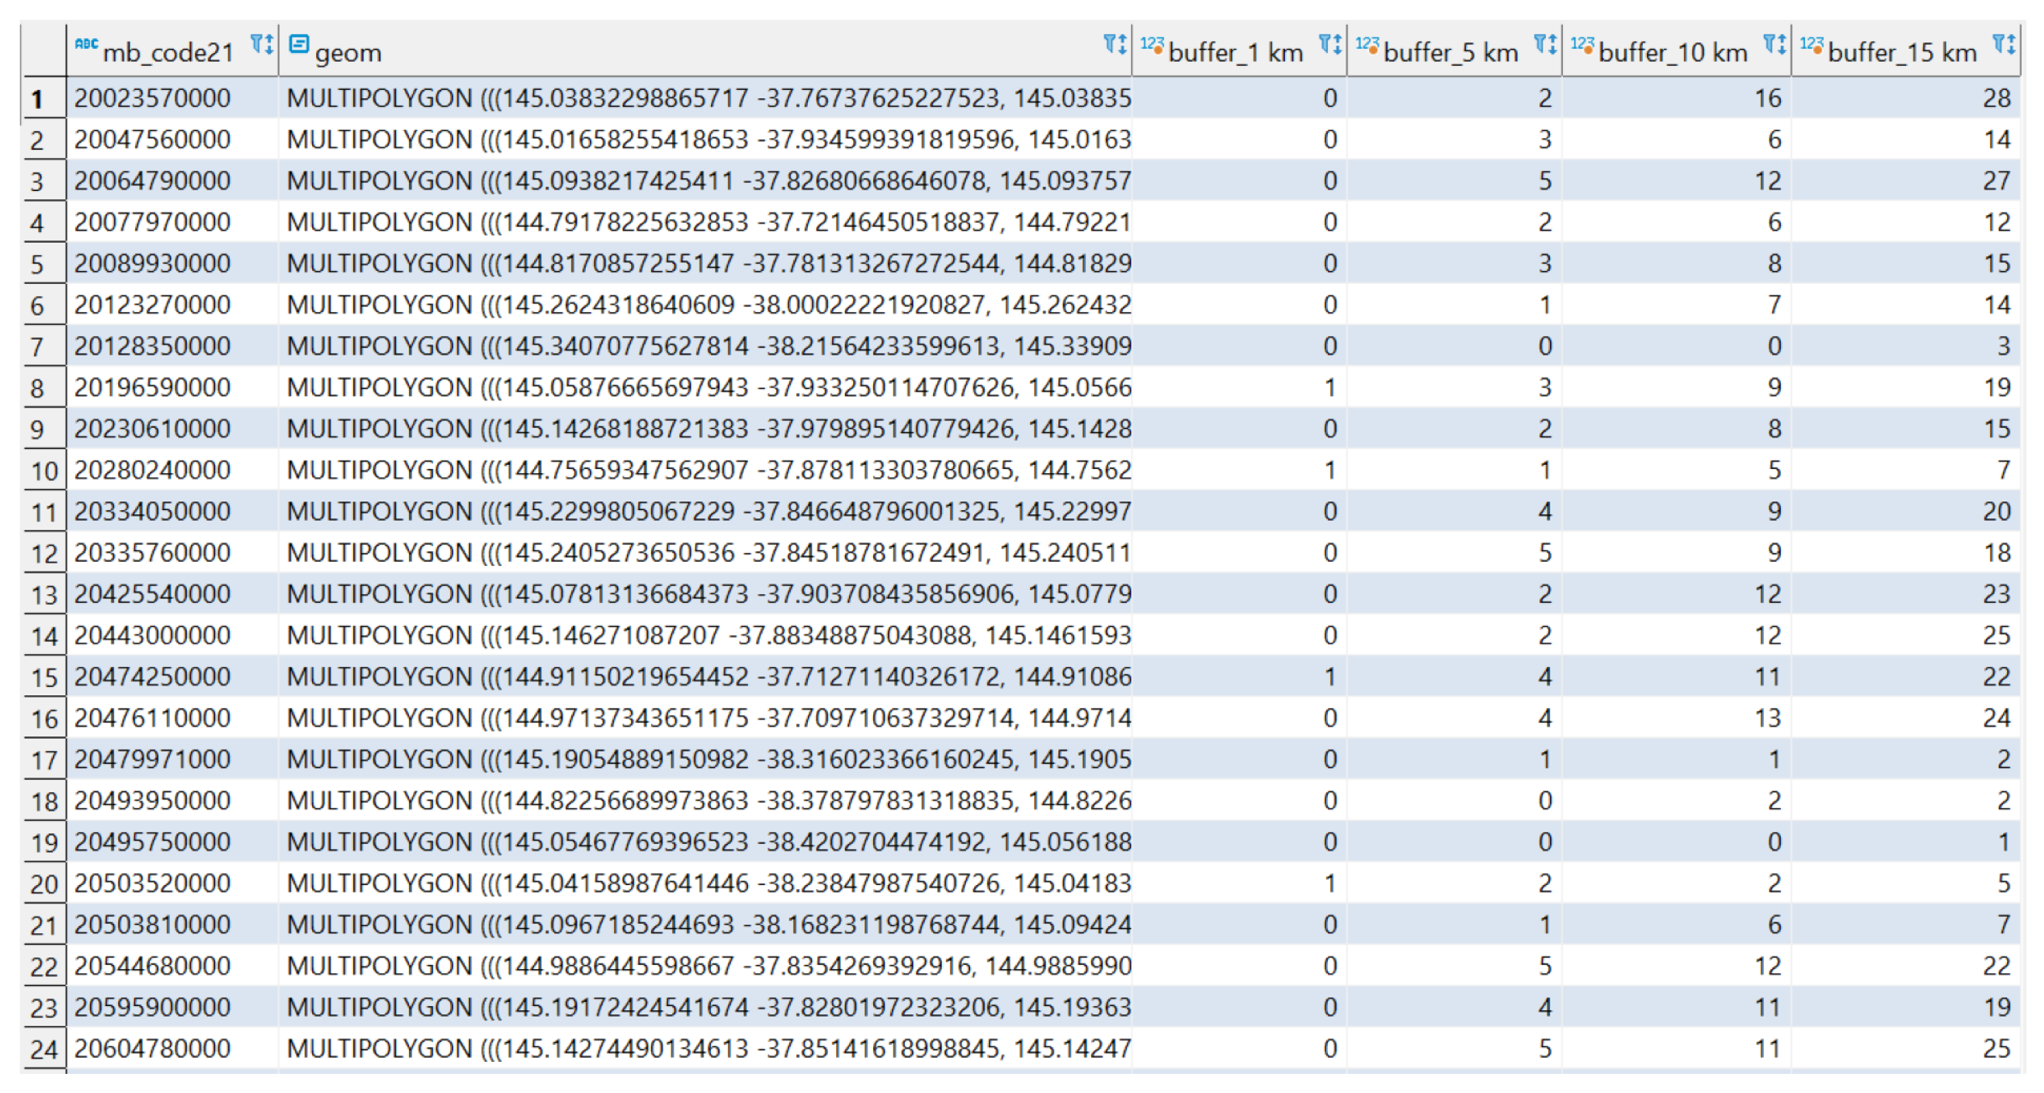Click the ABC type icon beside mb_code21

point(86,45)
